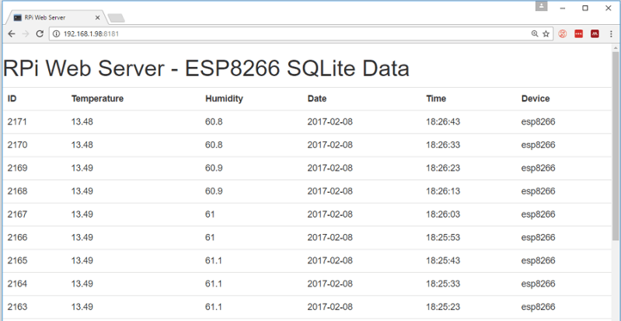
Task: Open the Chrome user profile button
Action: pos(541,6)
